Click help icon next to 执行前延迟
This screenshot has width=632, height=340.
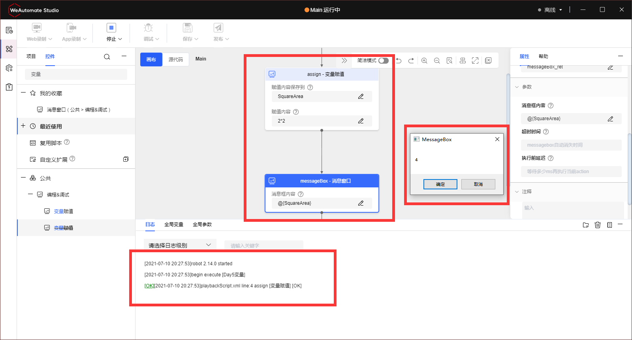(x=551, y=158)
